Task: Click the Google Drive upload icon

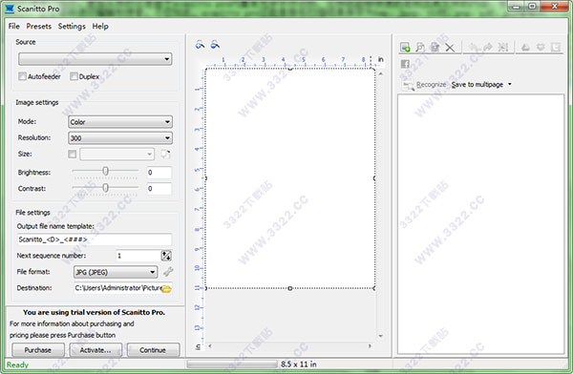Action: tap(525, 47)
